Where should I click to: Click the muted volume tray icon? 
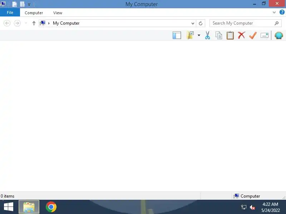252,207
